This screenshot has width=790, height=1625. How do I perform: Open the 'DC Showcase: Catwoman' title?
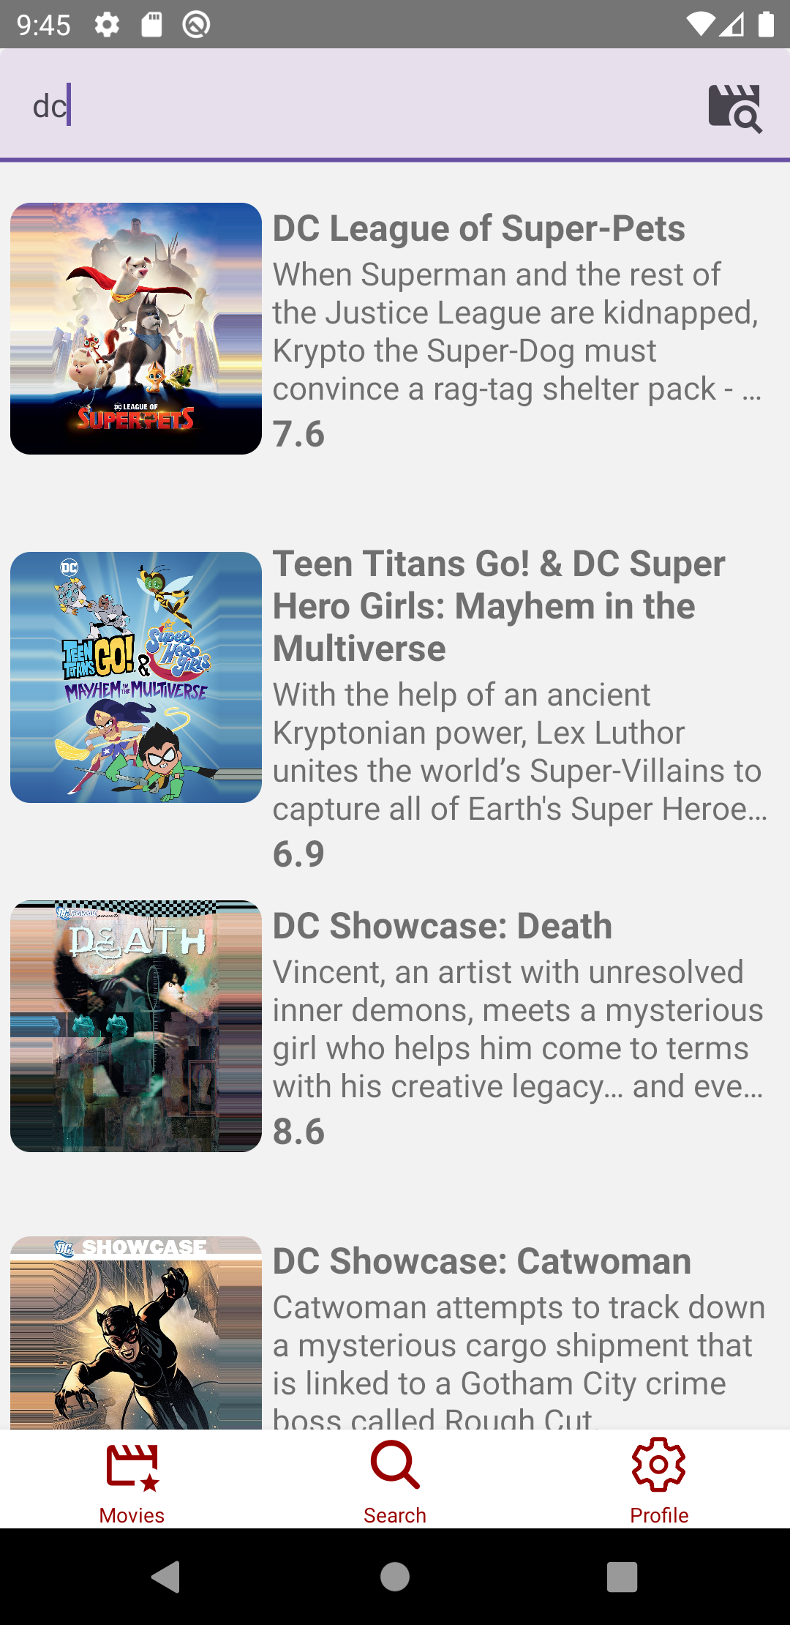coord(482,1261)
